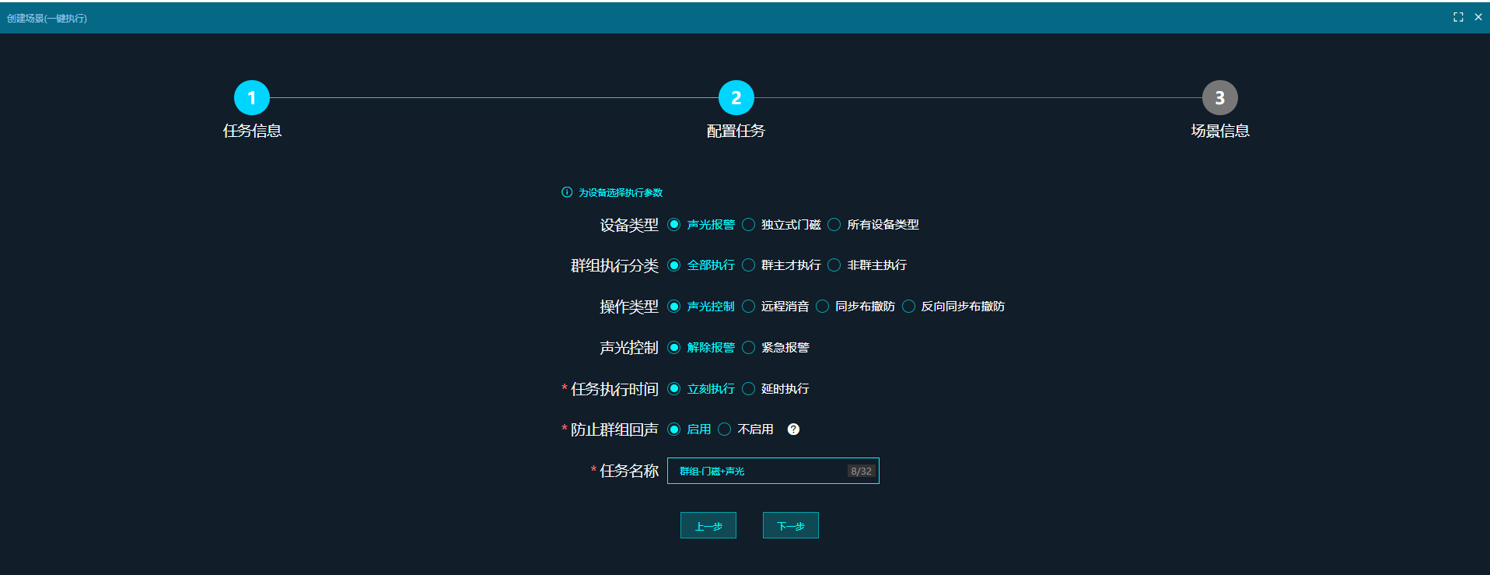
Task: Click the info icon beside 为设备选择执行参数
Action: [567, 192]
